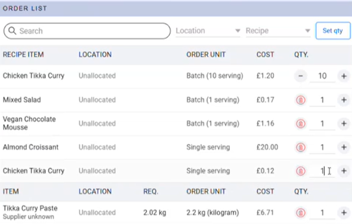
Task: Click £20.00 cost of Almond Croissant
Action: point(267,147)
